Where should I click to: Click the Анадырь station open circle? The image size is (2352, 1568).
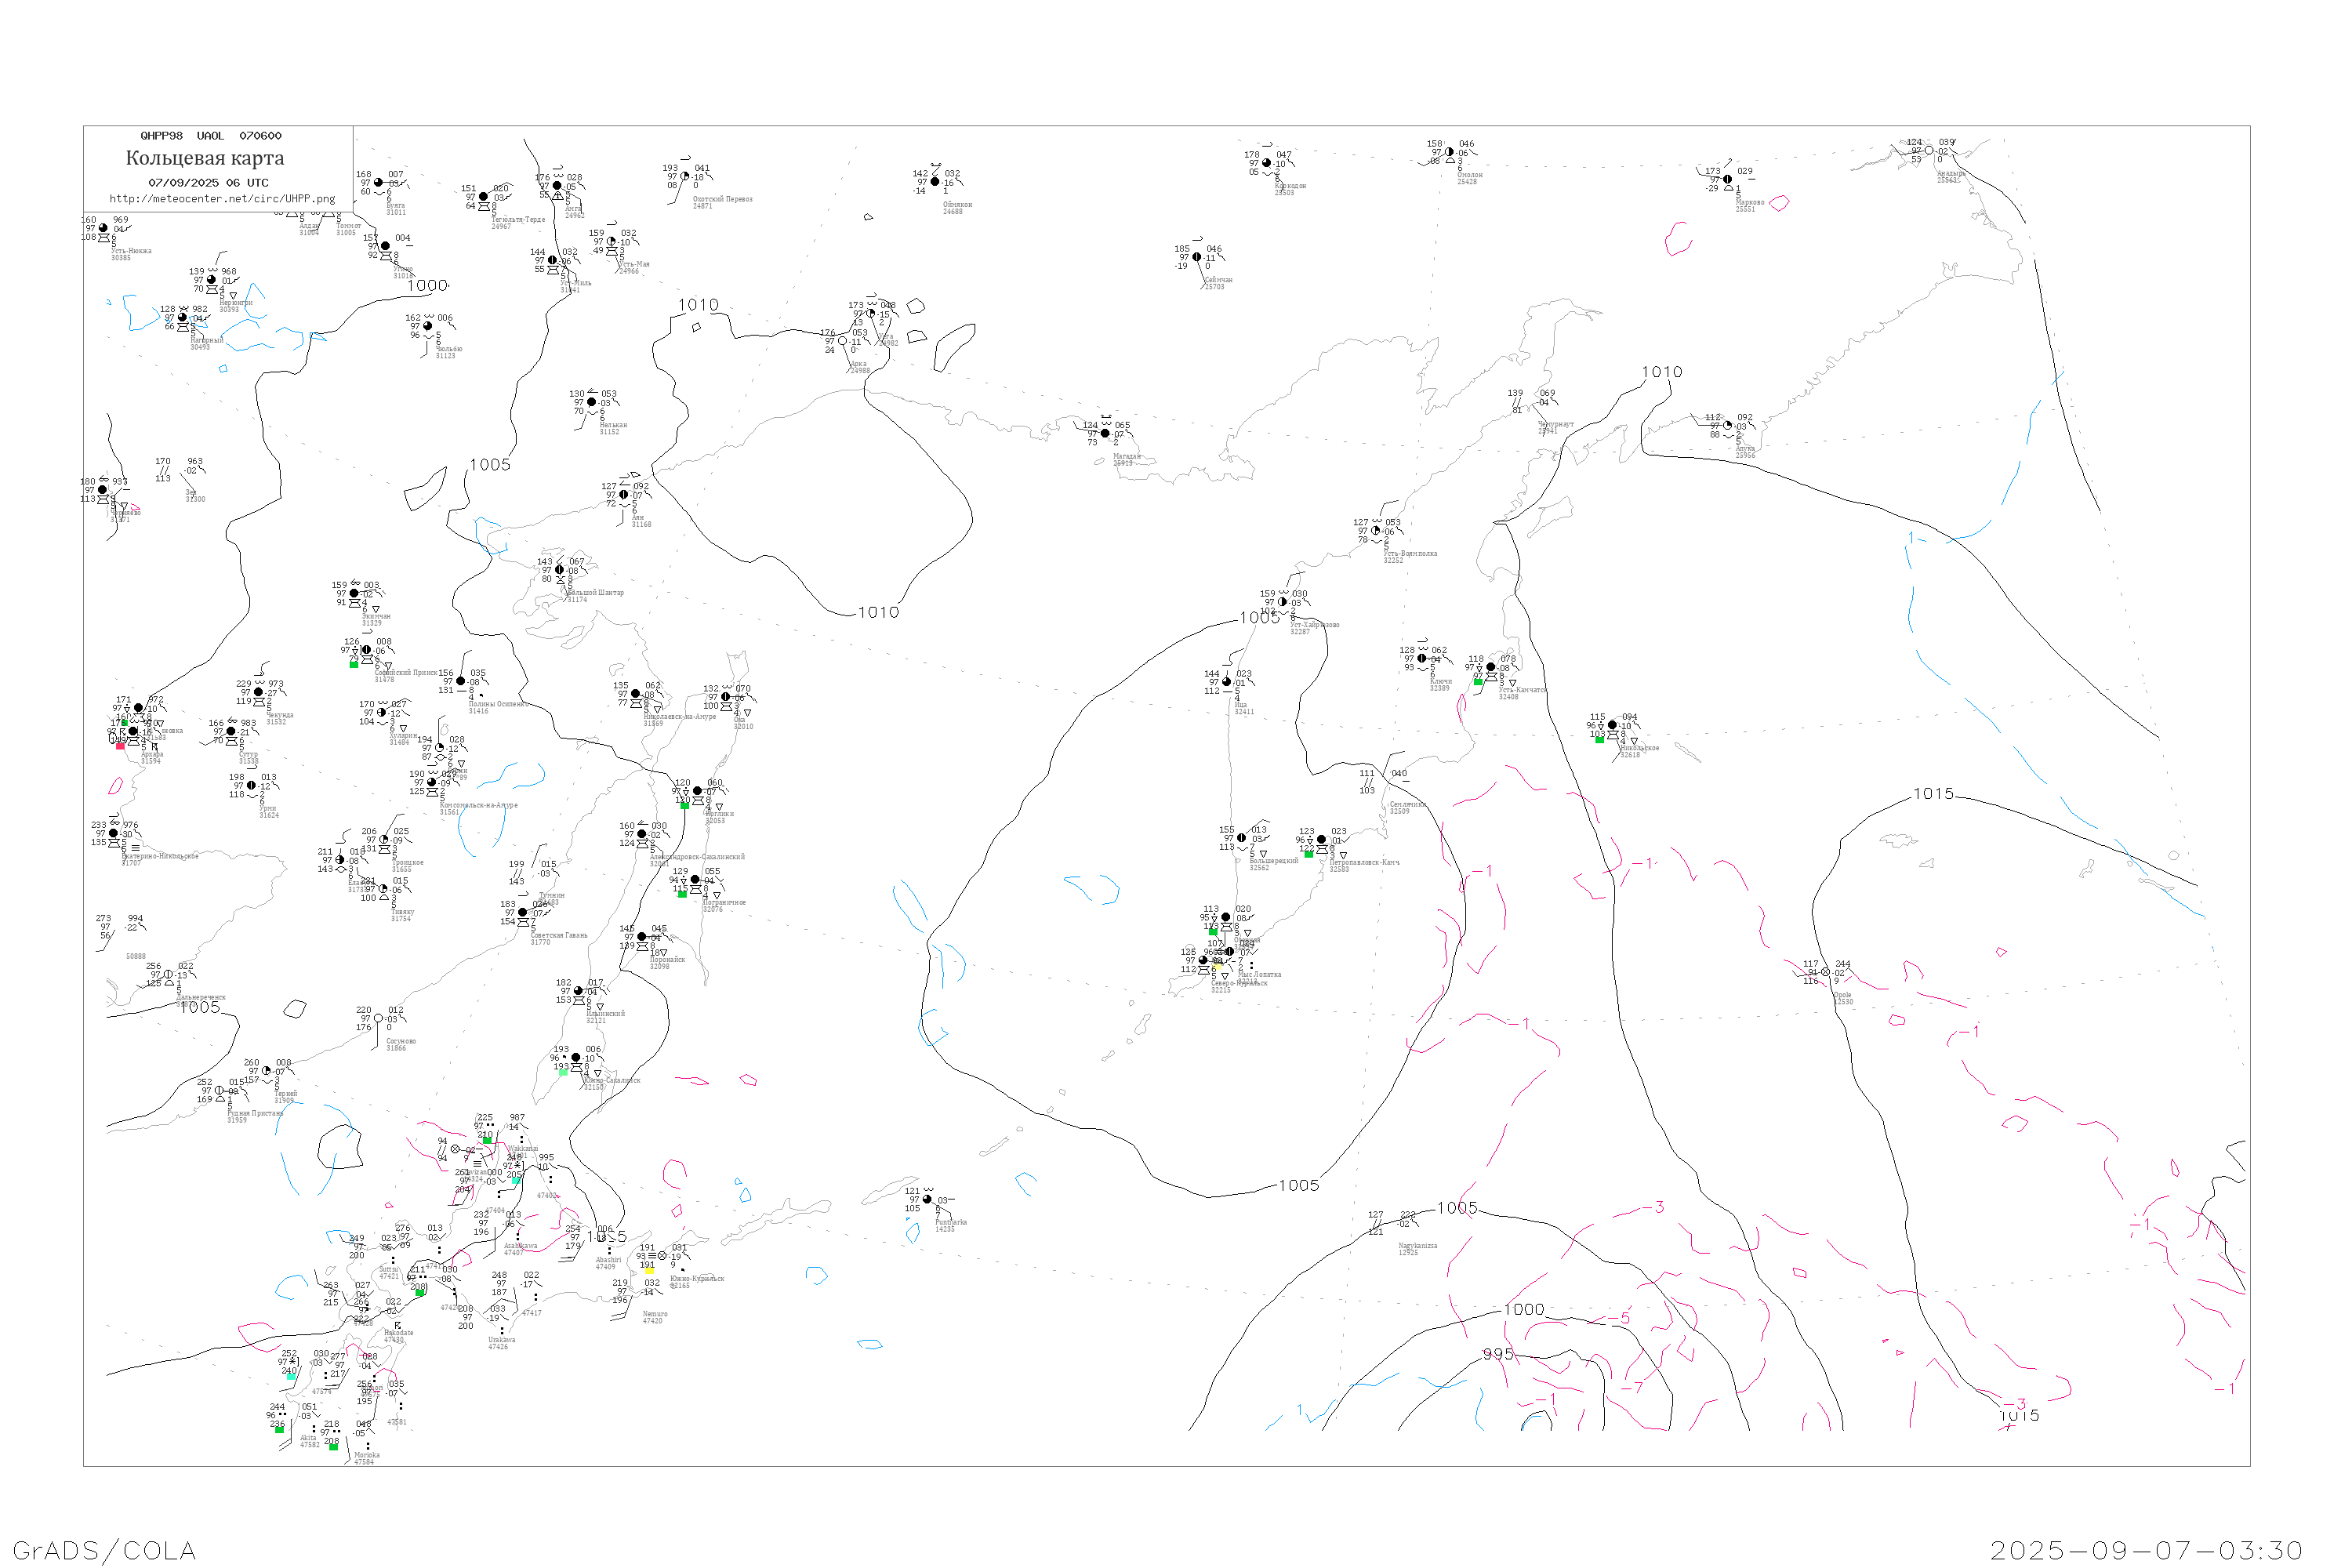[x=1929, y=151]
